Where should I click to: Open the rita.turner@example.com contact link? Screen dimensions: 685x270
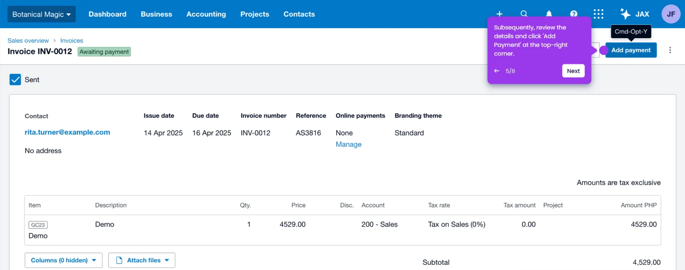point(67,132)
